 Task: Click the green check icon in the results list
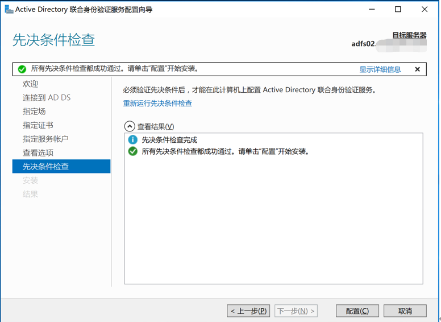pos(133,151)
